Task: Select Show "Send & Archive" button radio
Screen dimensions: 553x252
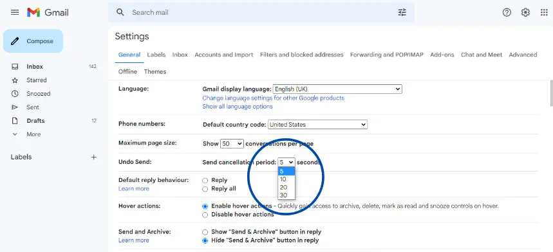Action: (205, 232)
